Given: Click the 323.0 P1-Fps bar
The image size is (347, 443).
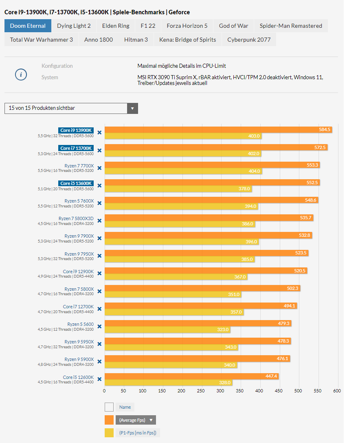Looking at the screenshot, I should point(167,329).
